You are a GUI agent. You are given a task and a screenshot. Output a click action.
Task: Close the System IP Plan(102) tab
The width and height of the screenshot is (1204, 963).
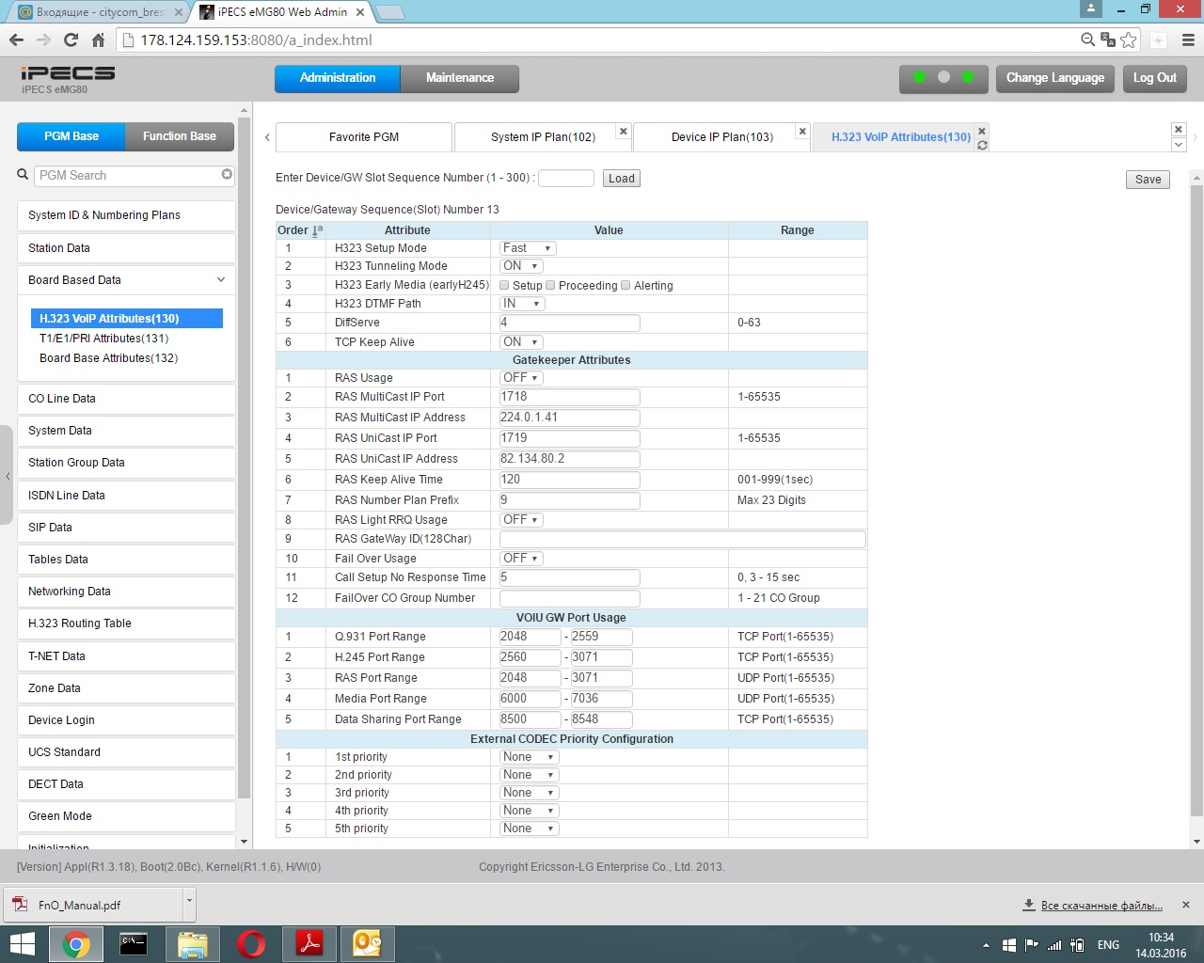tap(623, 132)
